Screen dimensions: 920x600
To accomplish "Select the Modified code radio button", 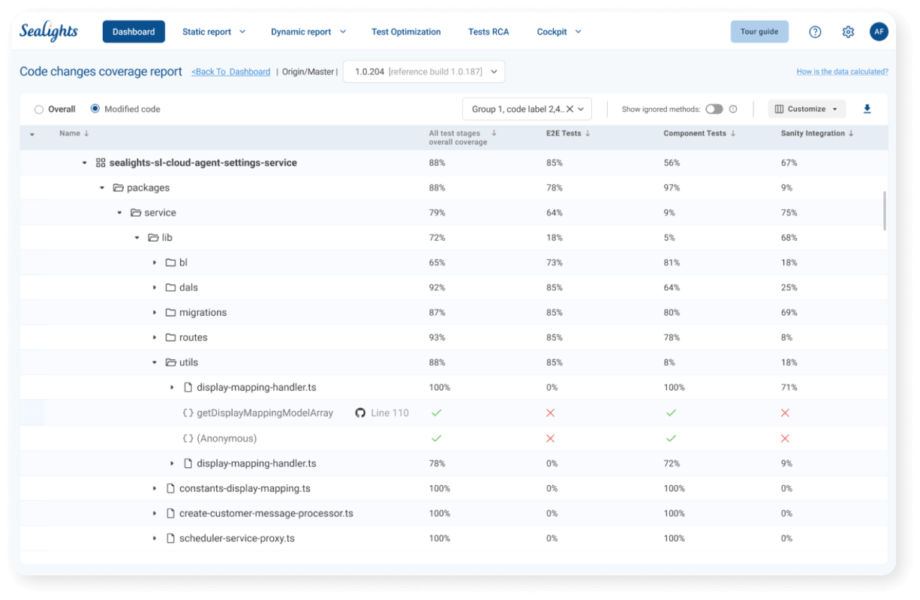I will pyautogui.click(x=95, y=109).
